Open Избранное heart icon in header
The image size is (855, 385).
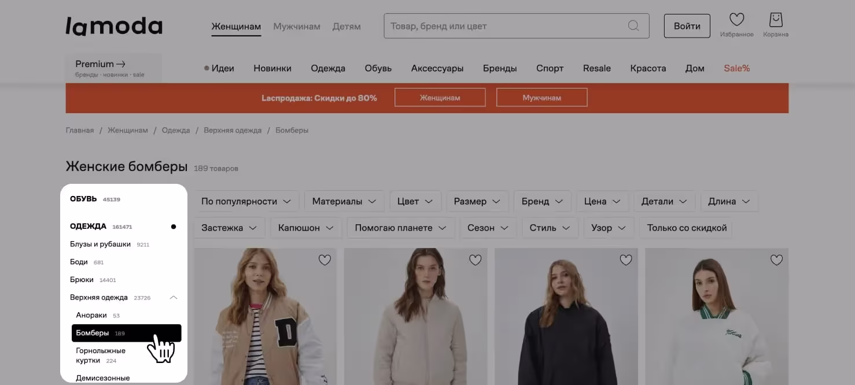click(736, 20)
